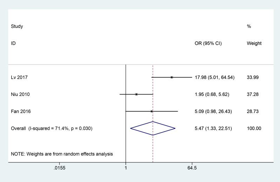Image resolution: width=280 pixels, height=182 pixels.
Task: Click the Lv 2017 study label
Action: click(x=19, y=77)
